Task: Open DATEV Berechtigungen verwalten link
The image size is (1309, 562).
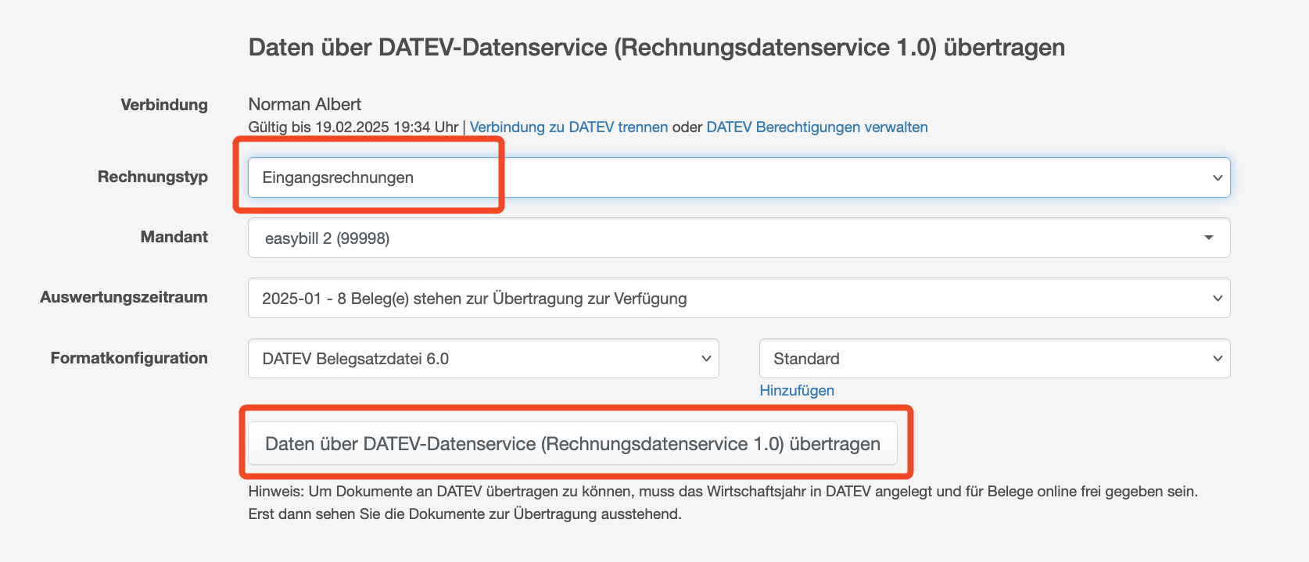Action: tap(817, 127)
